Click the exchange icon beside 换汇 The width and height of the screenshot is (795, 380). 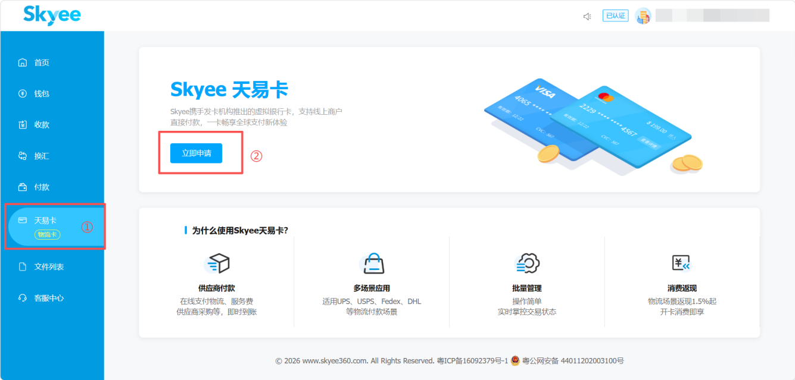tap(23, 156)
